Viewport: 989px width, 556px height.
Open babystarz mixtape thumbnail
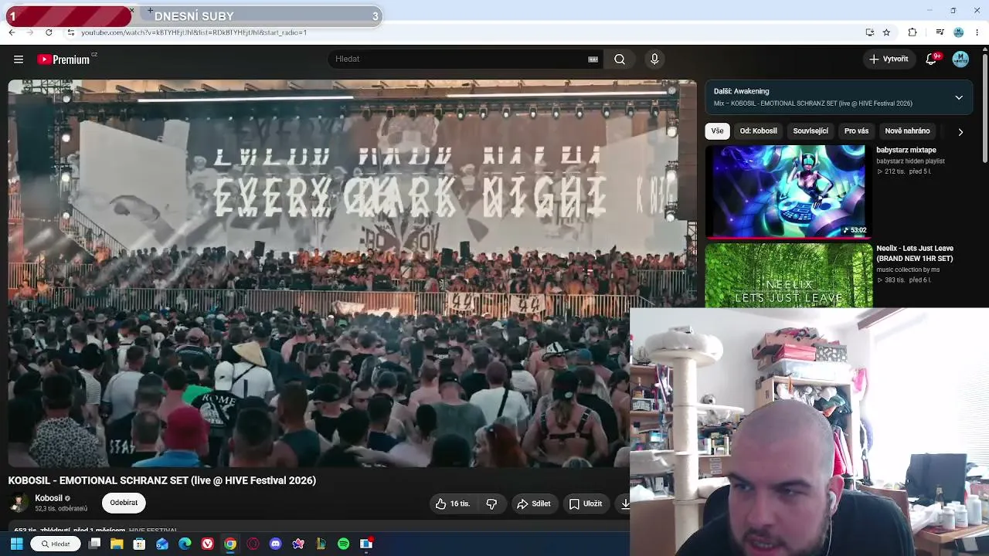789,192
